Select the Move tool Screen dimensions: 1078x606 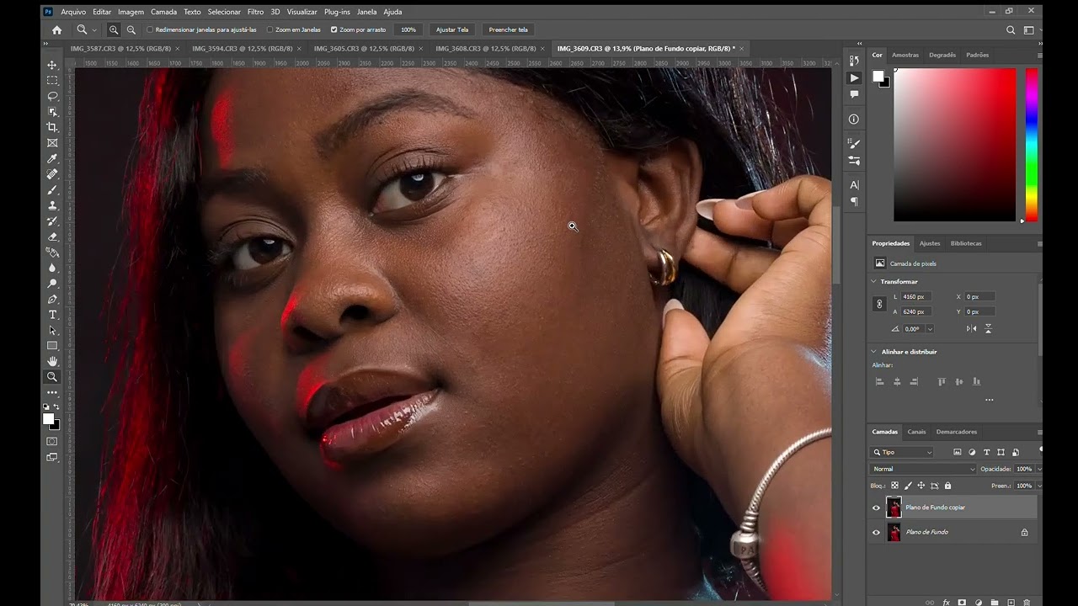(52, 65)
